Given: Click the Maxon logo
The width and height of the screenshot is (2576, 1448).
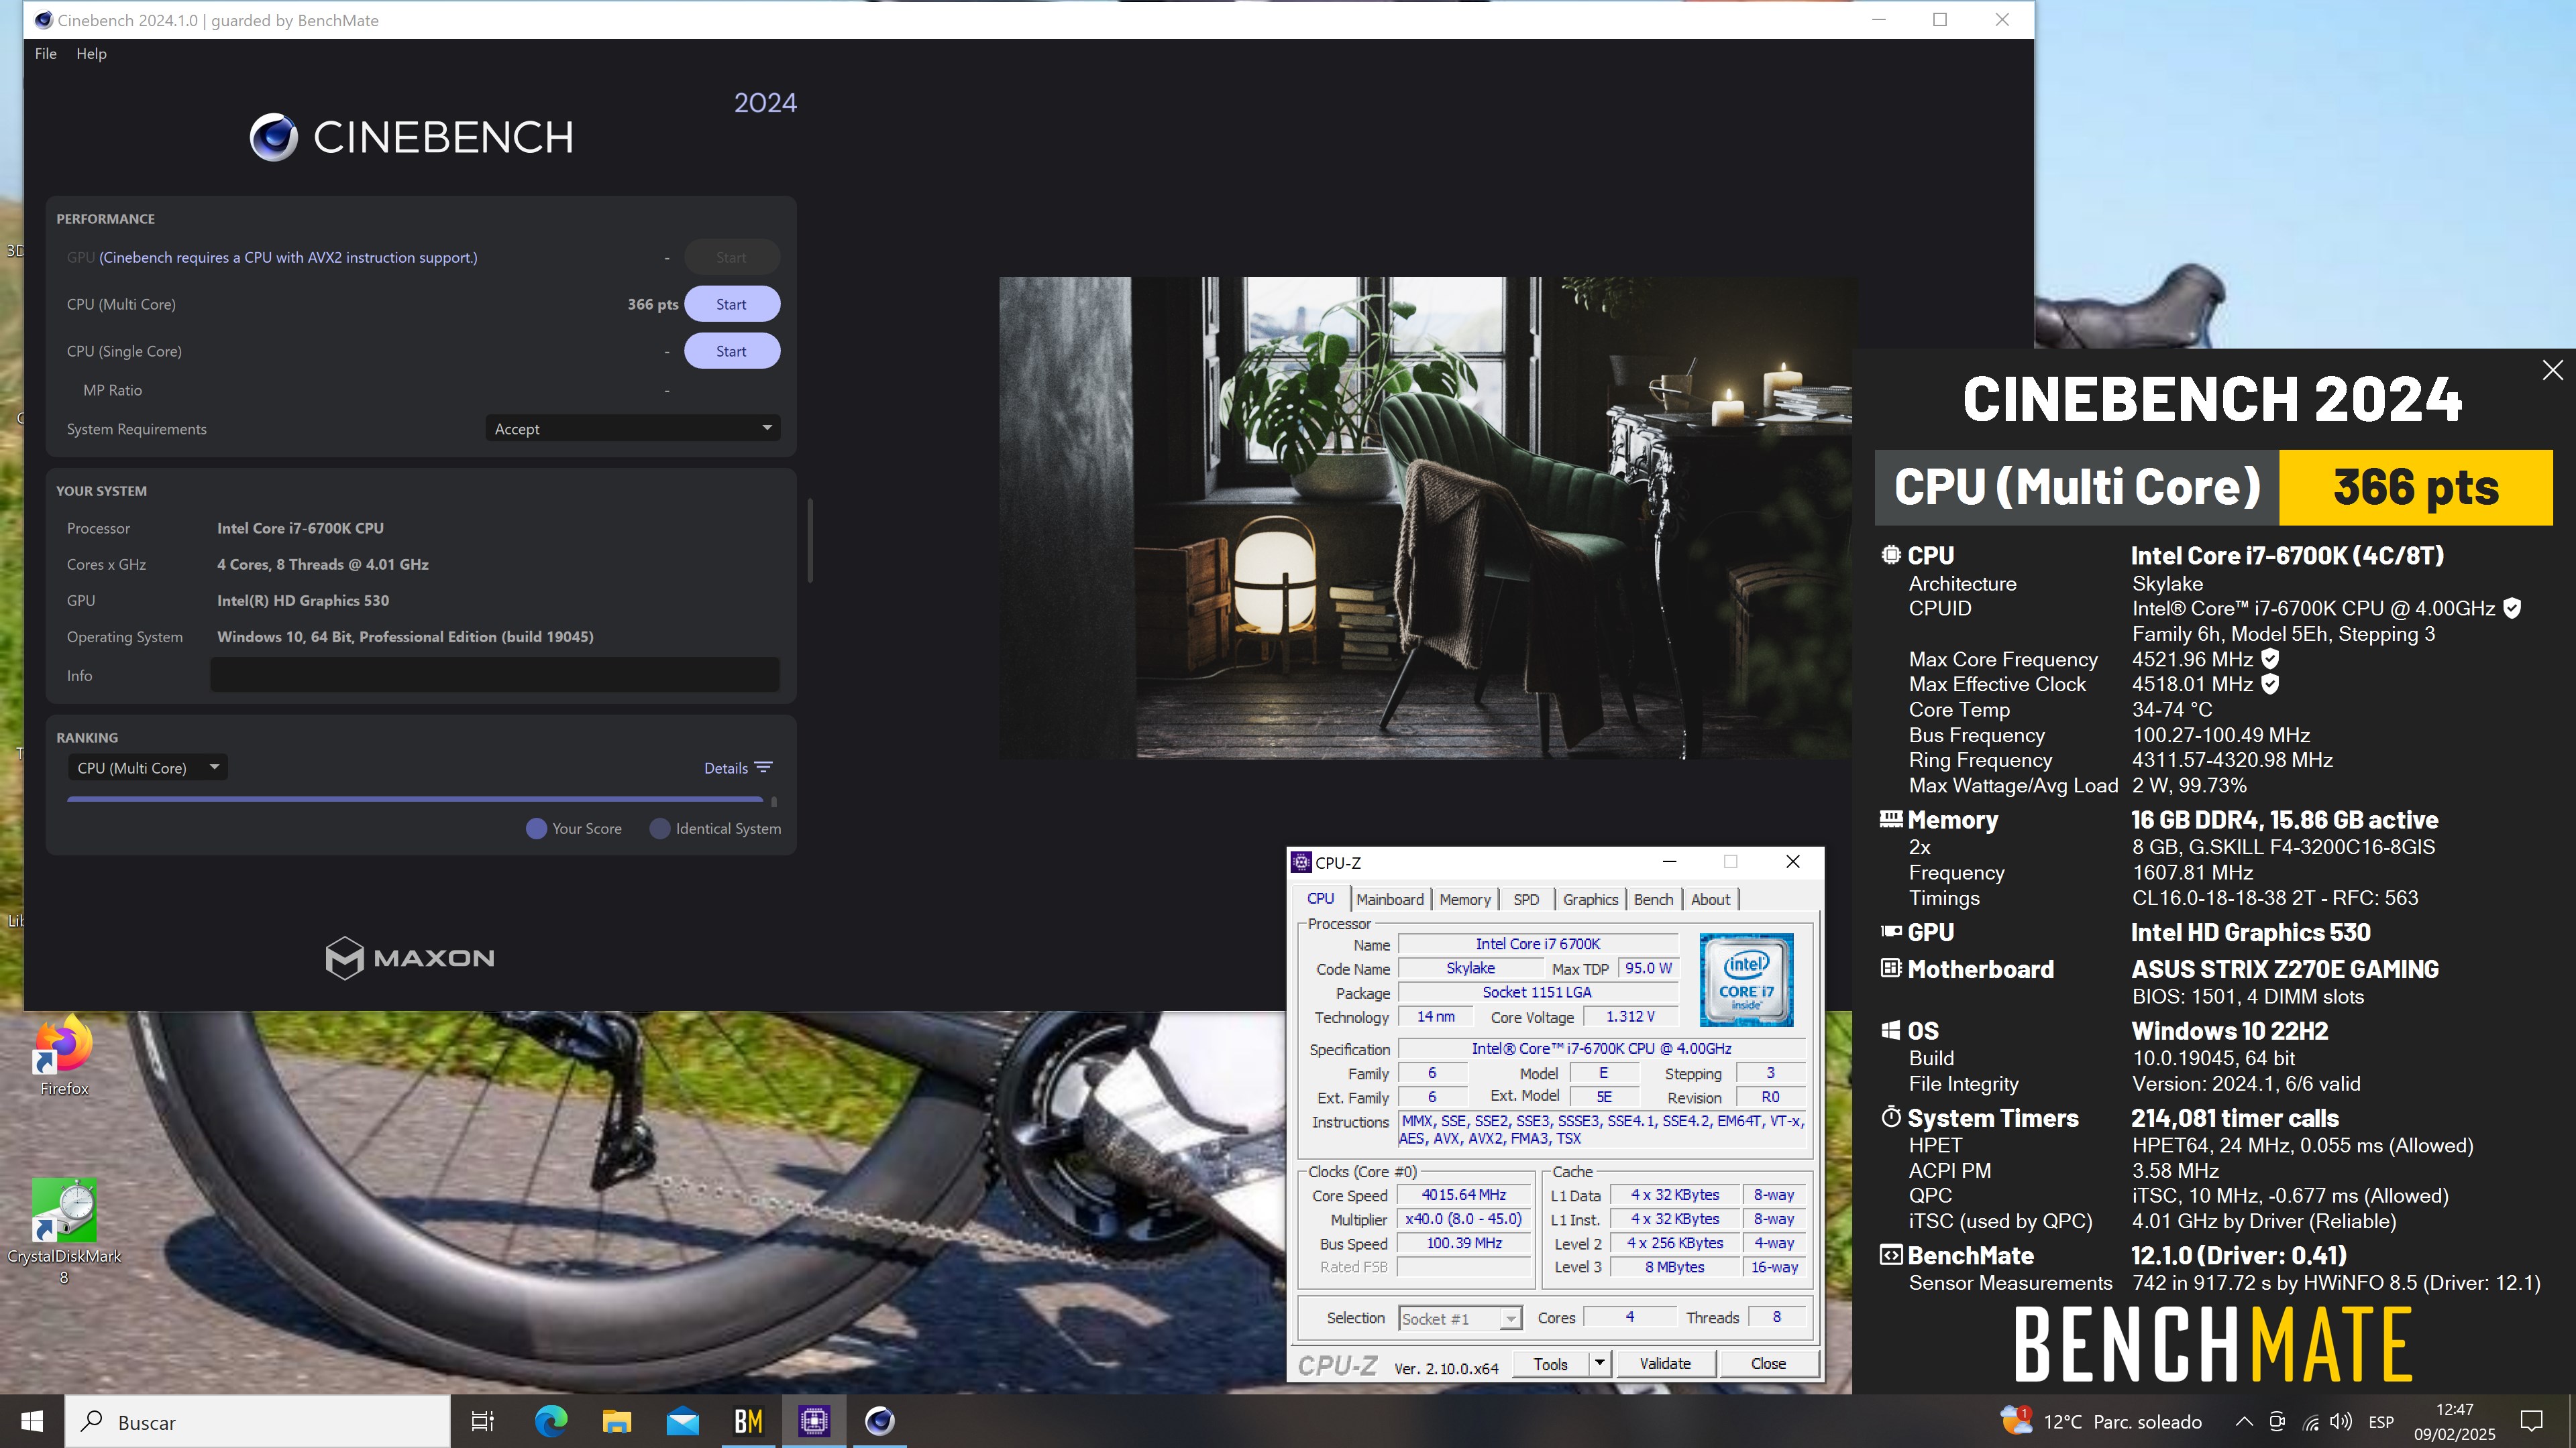Looking at the screenshot, I should point(410,957).
